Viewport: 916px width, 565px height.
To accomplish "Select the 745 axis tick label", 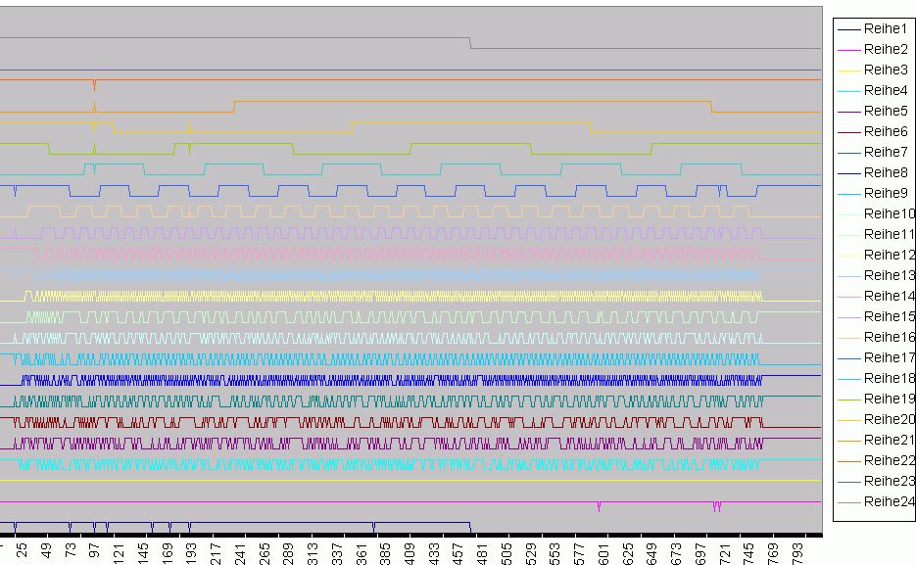I will click(748, 554).
